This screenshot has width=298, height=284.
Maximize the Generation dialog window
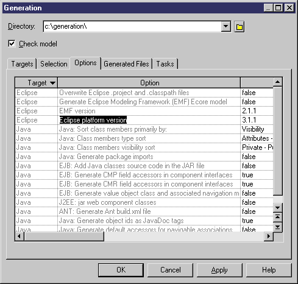click(278, 8)
